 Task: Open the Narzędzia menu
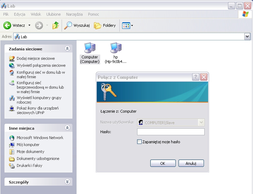[74, 14]
